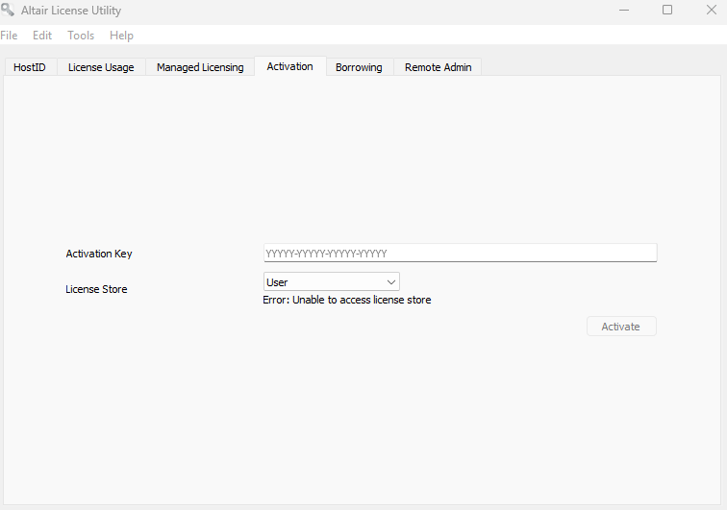Screen dimensions: 727x510
Task: Close the Altair License Utility window
Action: coord(712,10)
